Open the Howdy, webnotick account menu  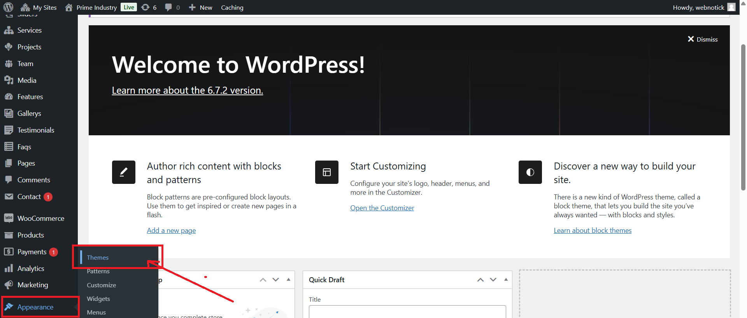(704, 7)
